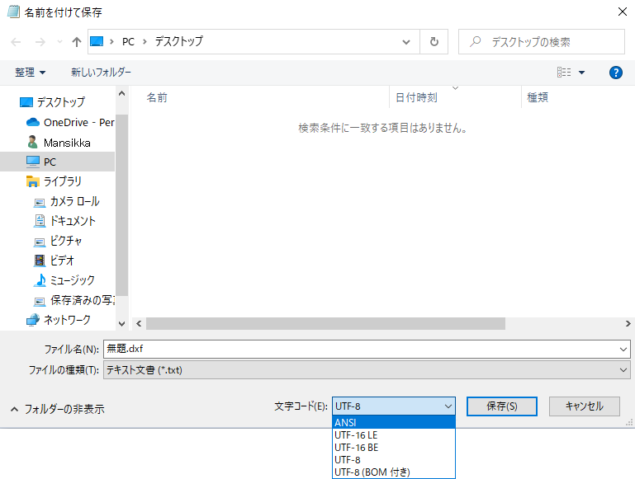Click the PC icon in address bar
The width and height of the screenshot is (635, 479).
97,41
